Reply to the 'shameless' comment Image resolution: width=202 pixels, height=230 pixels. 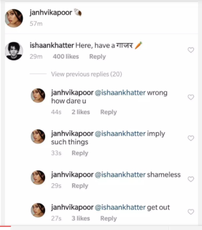click(80, 186)
